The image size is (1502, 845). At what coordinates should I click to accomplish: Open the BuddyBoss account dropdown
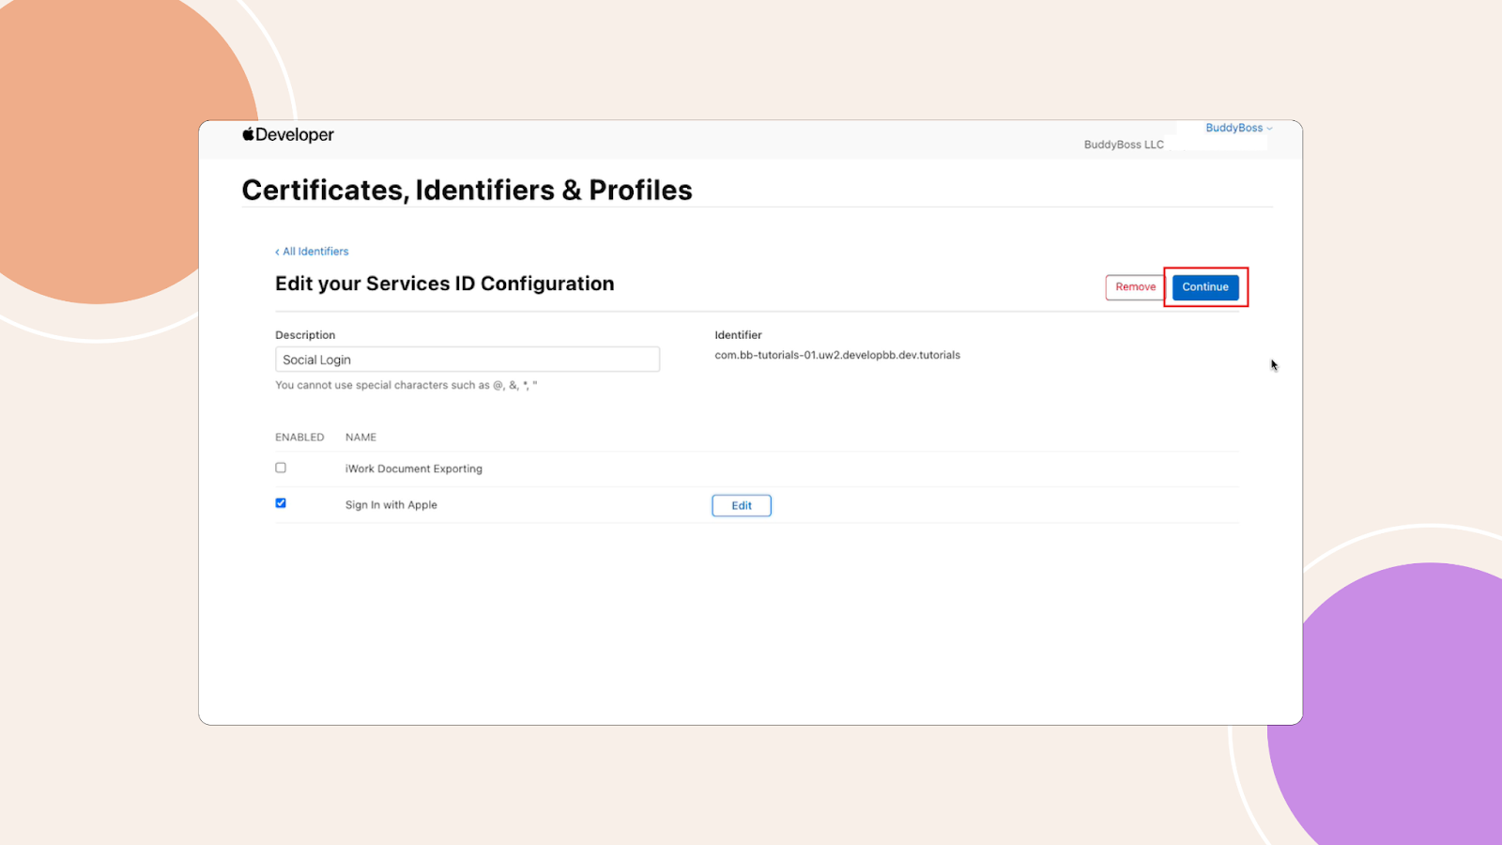point(1238,128)
